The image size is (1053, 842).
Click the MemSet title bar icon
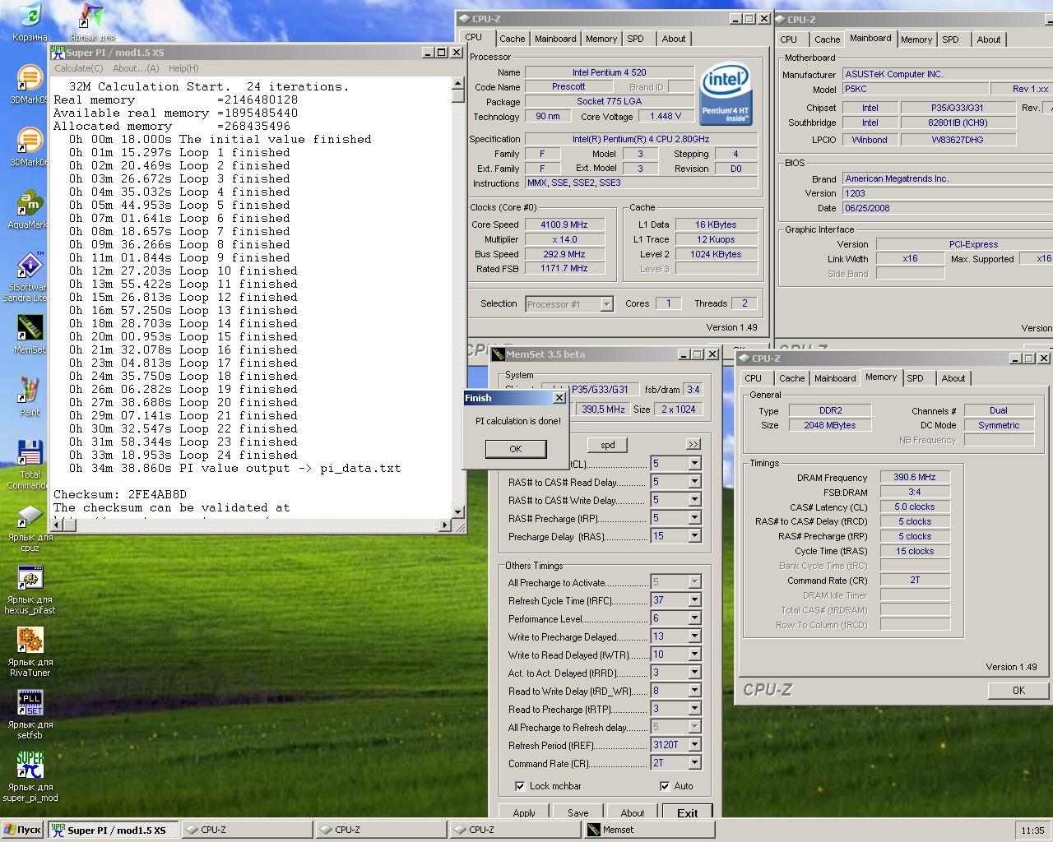pyautogui.click(x=498, y=354)
